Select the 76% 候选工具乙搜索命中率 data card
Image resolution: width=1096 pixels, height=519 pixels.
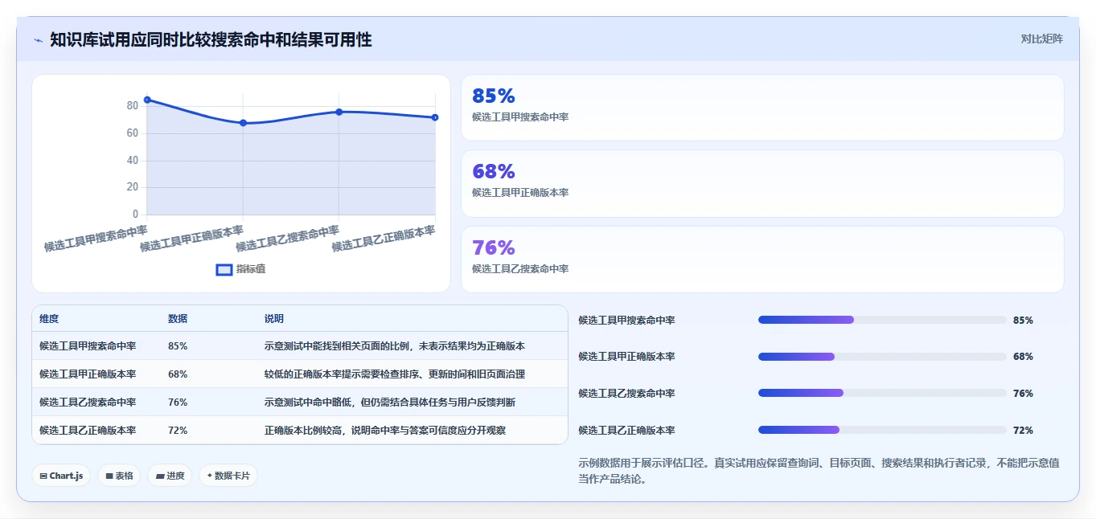tap(762, 259)
